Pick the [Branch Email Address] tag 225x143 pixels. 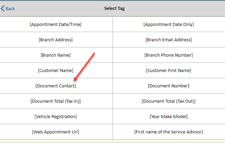pyautogui.click(x=169, y=40)
